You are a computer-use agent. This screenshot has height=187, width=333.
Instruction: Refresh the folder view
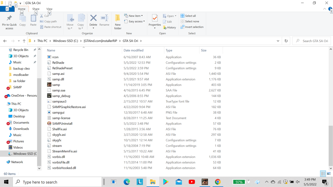click(286, 41)
